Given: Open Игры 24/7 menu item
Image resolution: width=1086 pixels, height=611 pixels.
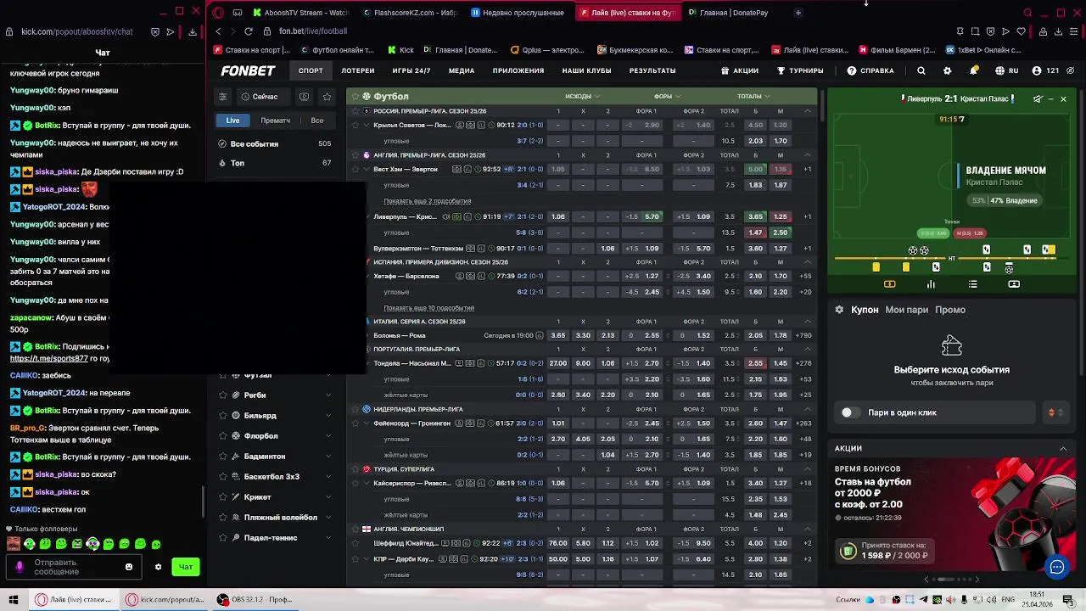Looking at the screenshot, I should tap(411, 71).
